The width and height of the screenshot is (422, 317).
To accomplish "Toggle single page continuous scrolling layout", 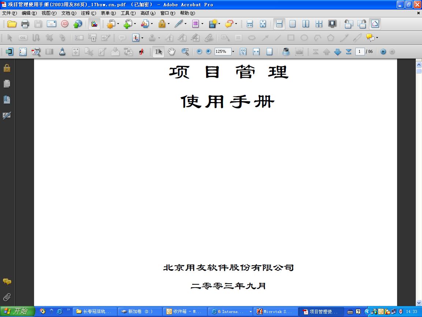I will 280,24.
